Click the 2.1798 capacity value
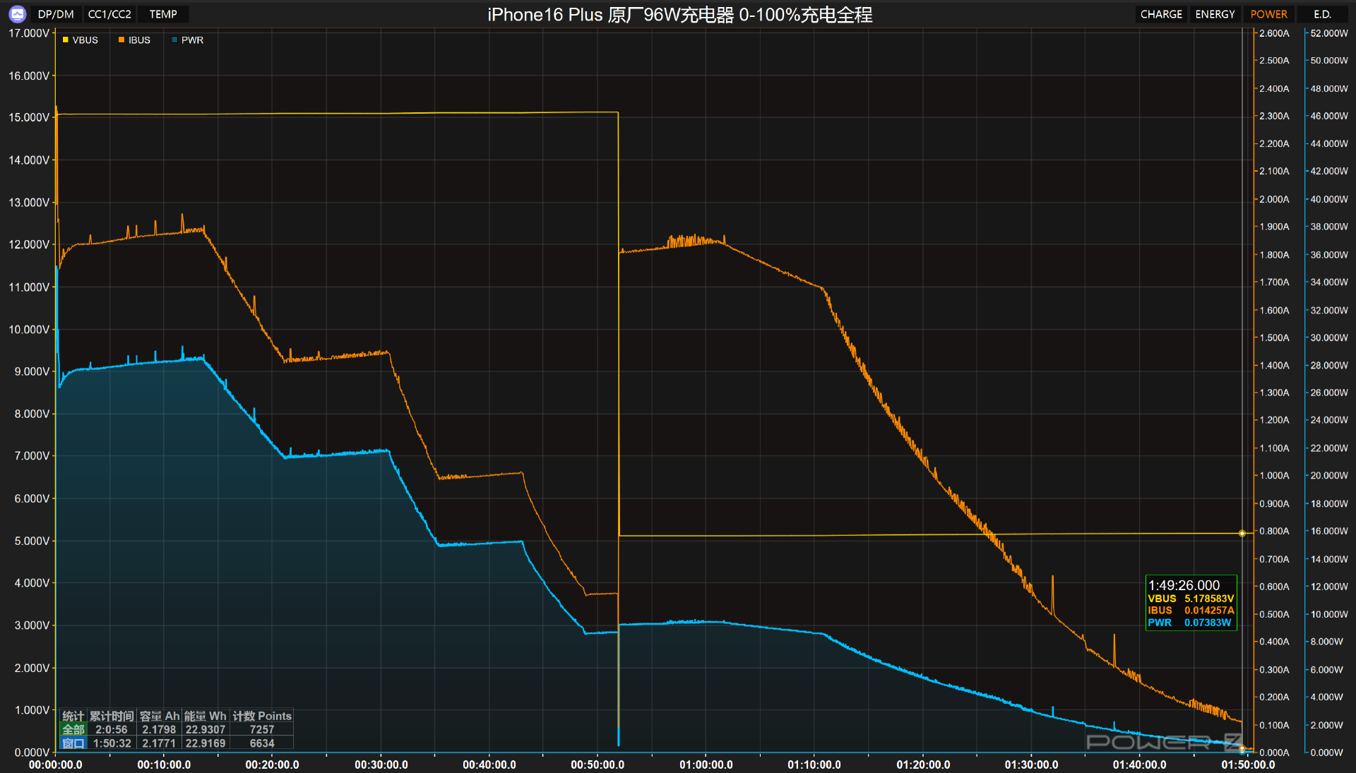Screen dimensions: 1356x773 click(x=159, y=730)
